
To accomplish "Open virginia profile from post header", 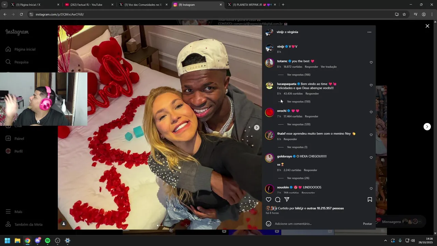I will (293, 32).
